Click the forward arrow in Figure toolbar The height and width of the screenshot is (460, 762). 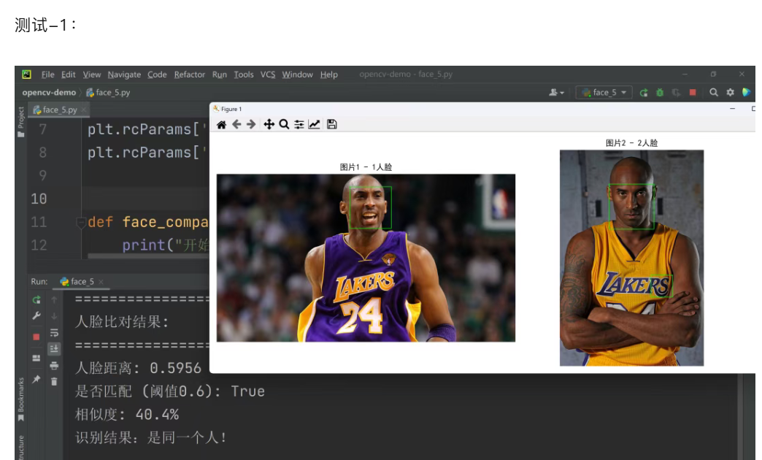251,124
